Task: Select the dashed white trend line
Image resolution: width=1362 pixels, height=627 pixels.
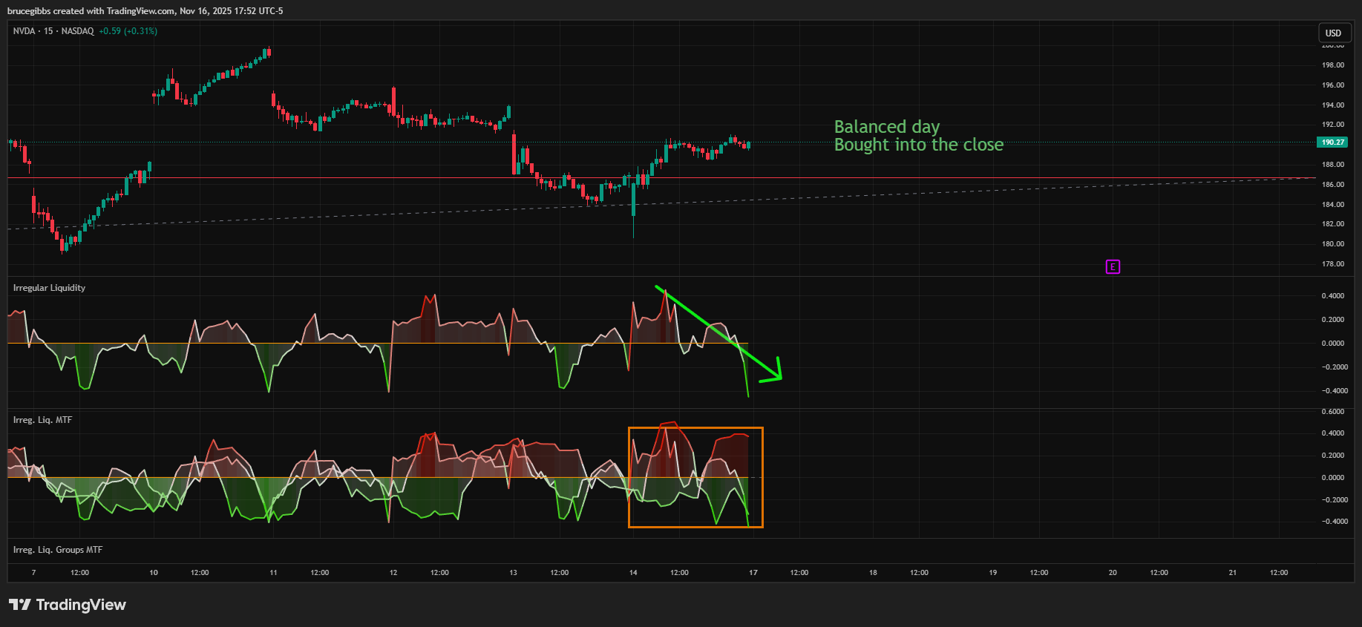Action: tap(965, 191)
